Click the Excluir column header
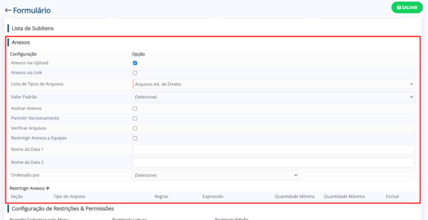Screen dimensions: 428x220 click(392, 196)
